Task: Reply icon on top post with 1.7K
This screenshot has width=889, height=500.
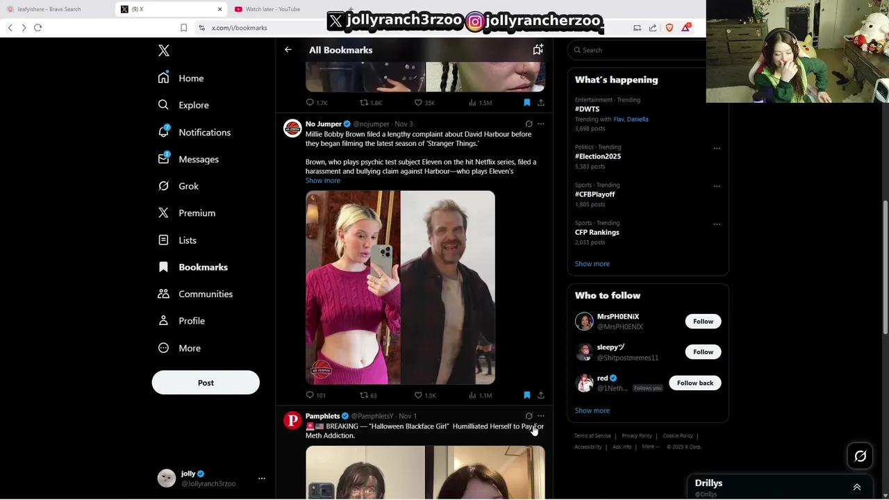Action: [x=317, y=103]
